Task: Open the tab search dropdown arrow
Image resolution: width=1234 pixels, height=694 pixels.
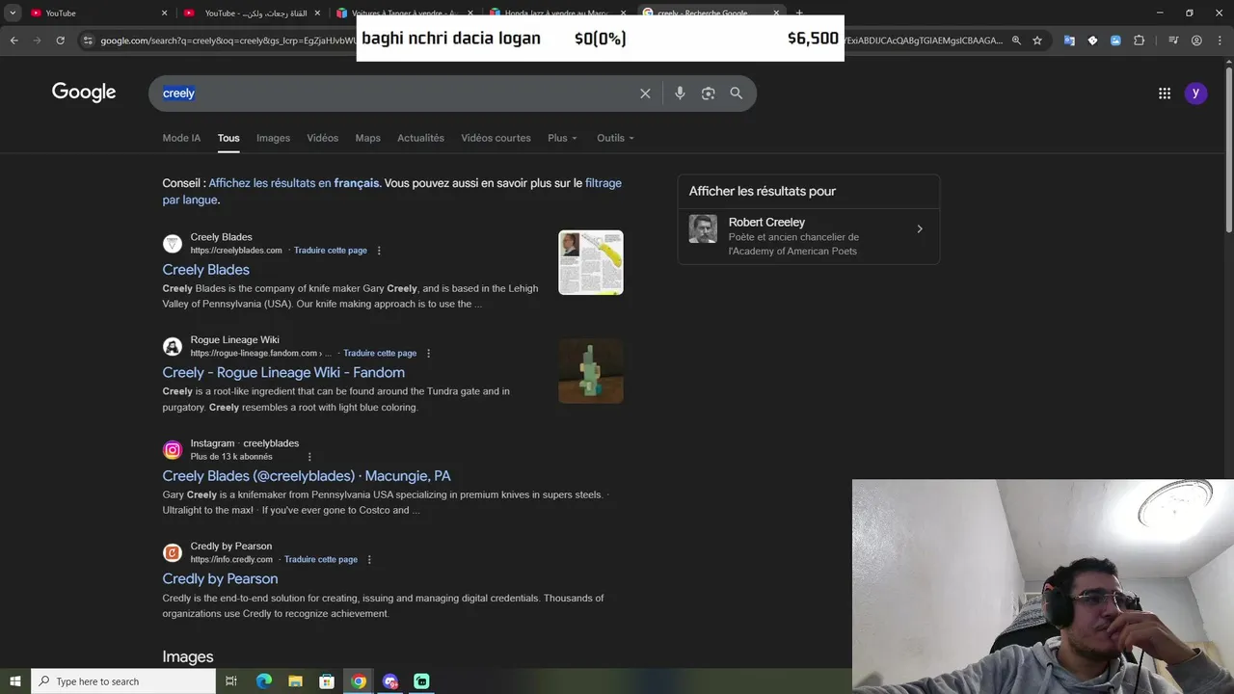Action: tap(13, 13)
